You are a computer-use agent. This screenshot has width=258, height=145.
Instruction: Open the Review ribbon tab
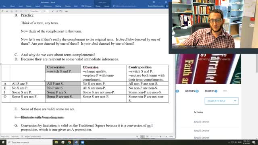[68, 6]
